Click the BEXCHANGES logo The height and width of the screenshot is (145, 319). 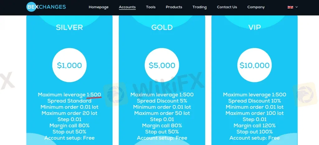pos(46,7)
